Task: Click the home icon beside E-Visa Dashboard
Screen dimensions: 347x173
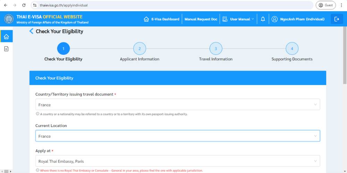Action: [x=146, y=19]
